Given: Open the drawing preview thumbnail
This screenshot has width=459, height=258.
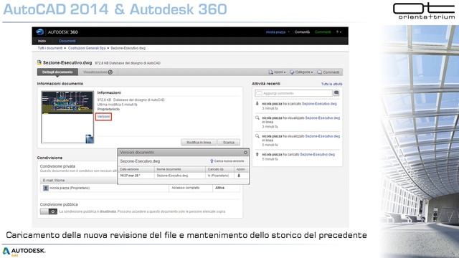Looking at the screenshot, I should point(67,117).
